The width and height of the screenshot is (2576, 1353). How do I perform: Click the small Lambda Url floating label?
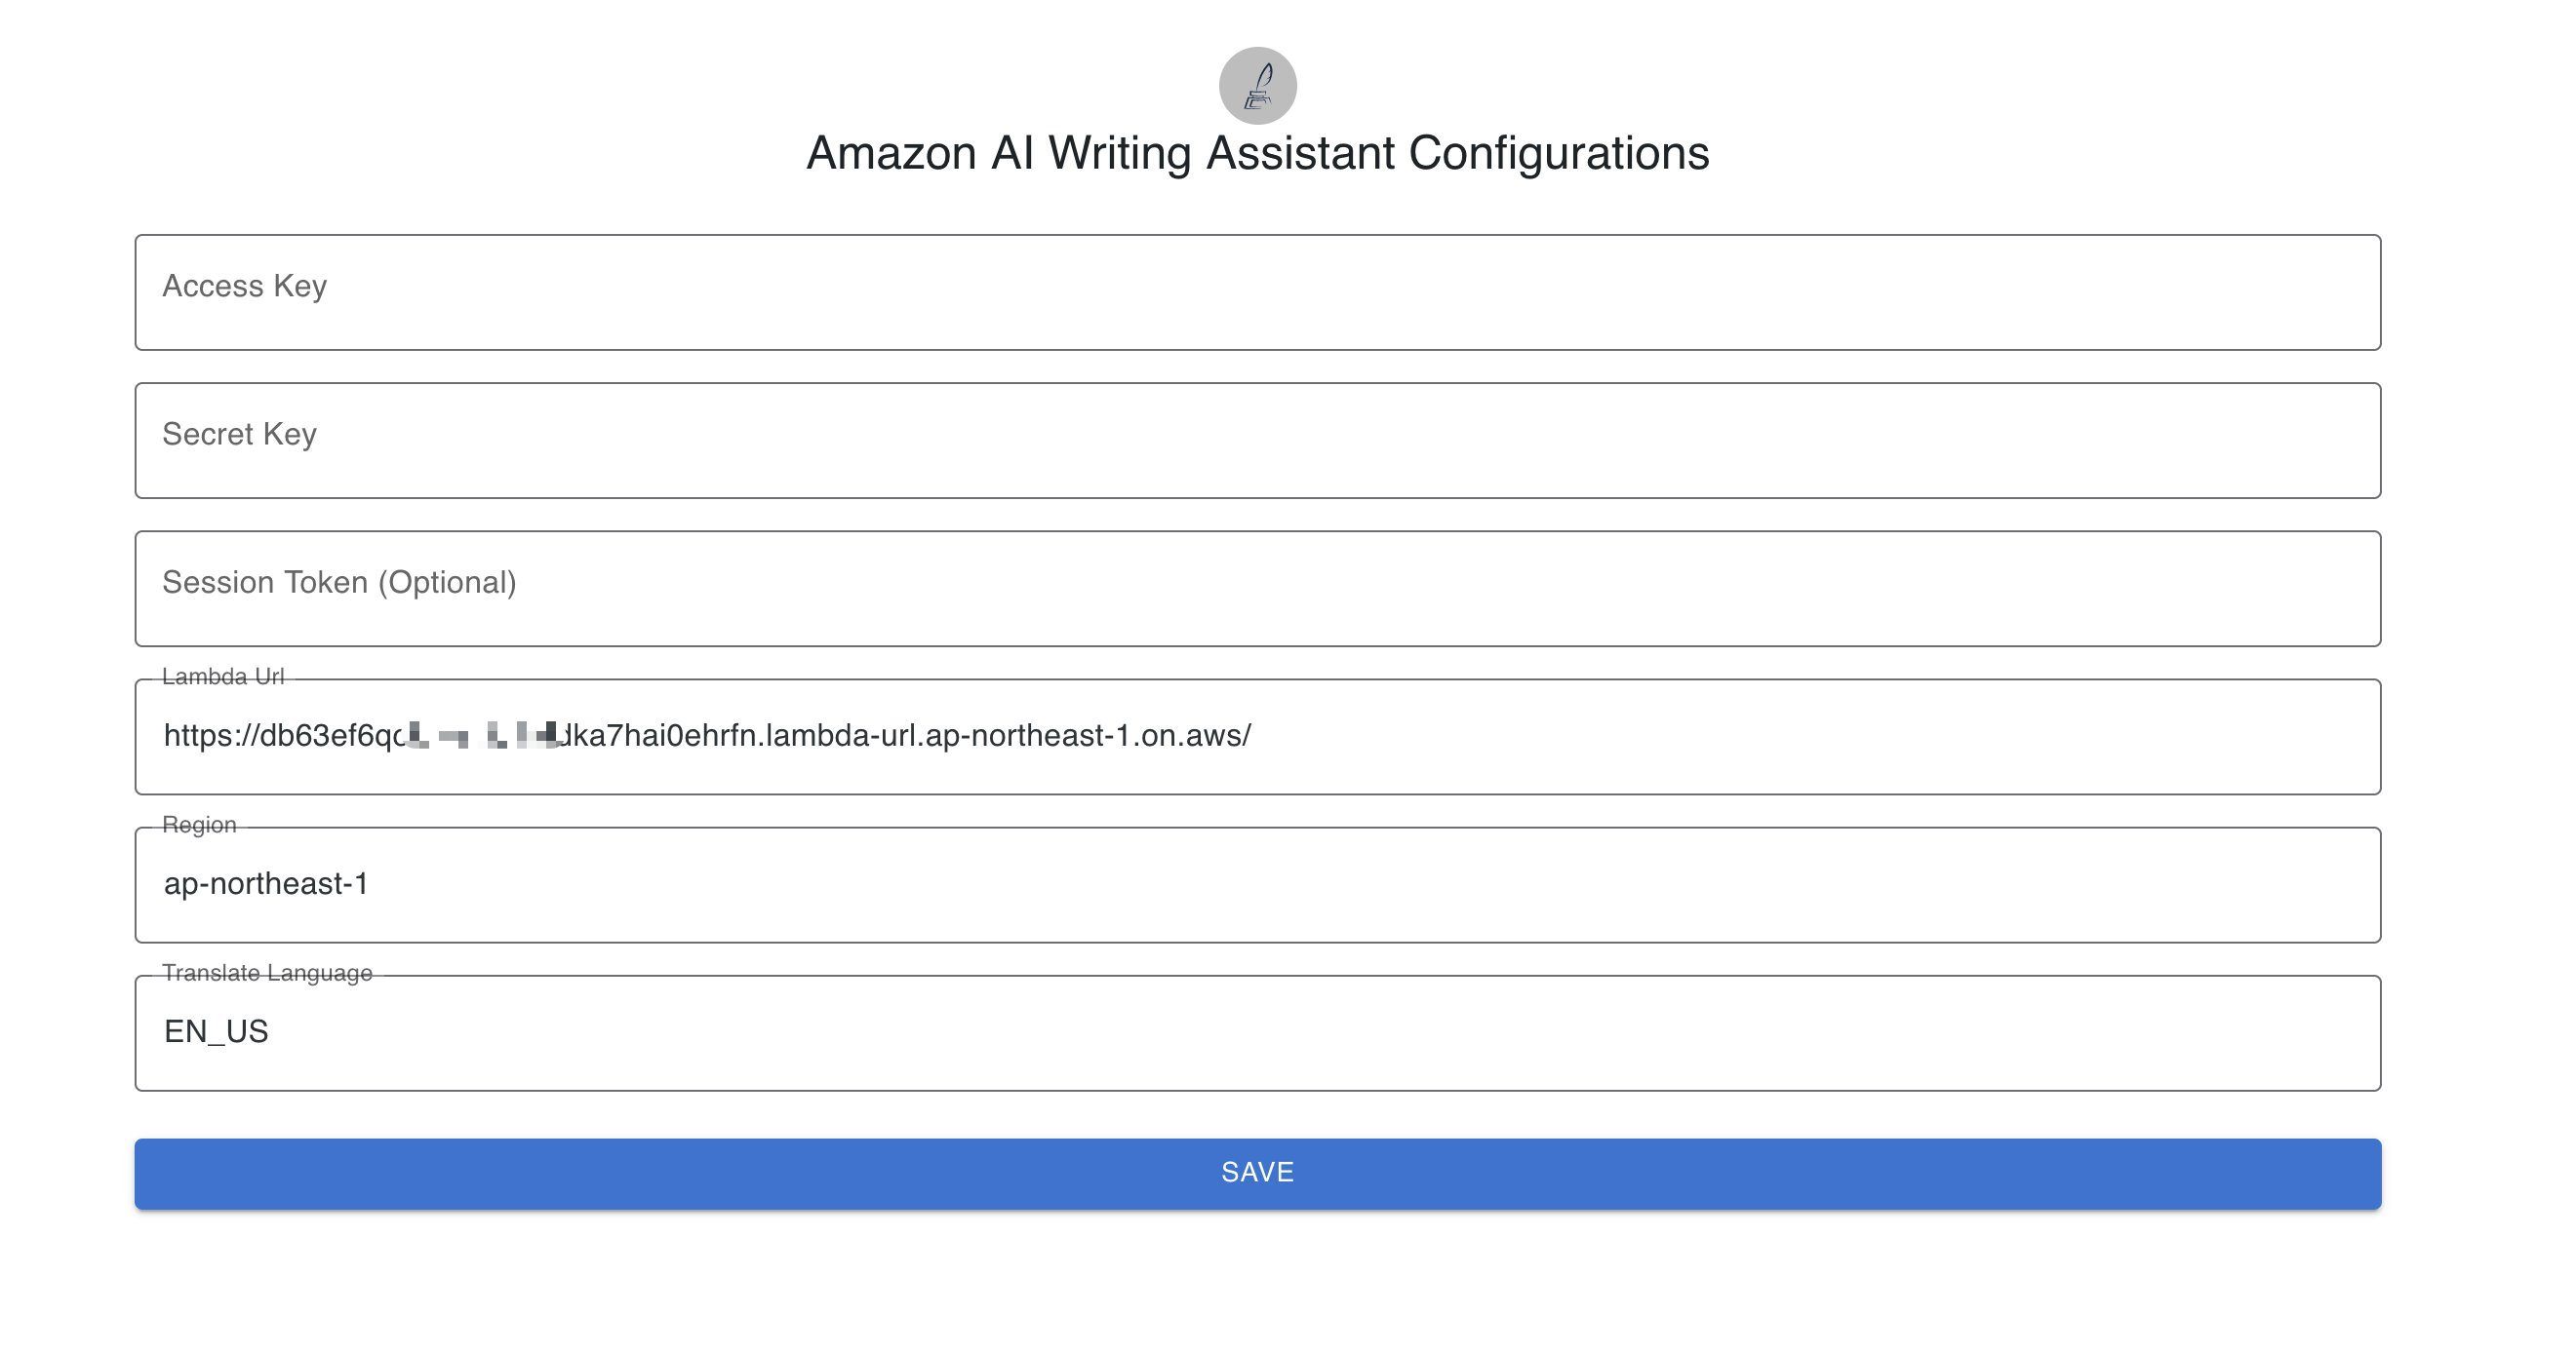tap(223, 676)
